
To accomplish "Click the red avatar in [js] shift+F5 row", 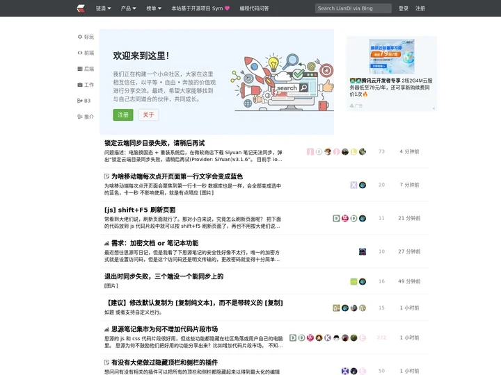I will click(x=345, y=219).
